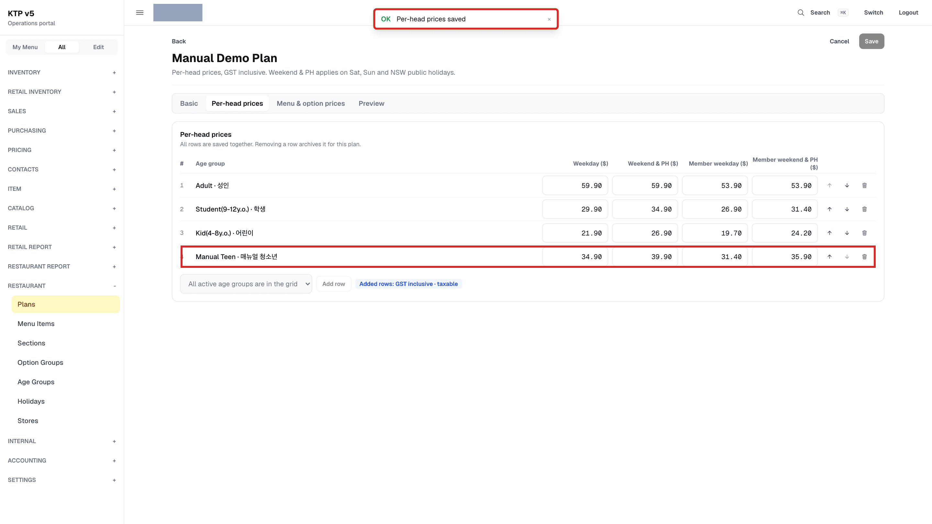Move Student(9-12y.o.) row up
Viewport: 932px width, 524px height.
tap(829, 209)
